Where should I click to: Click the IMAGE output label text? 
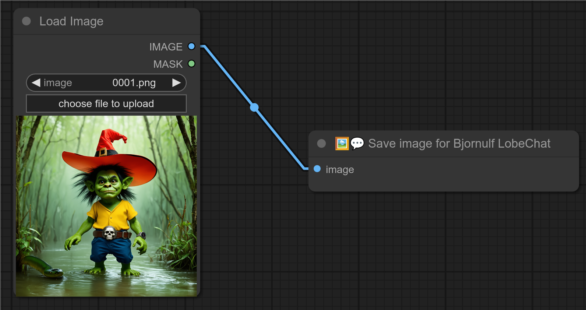click(x=166, y=47)
